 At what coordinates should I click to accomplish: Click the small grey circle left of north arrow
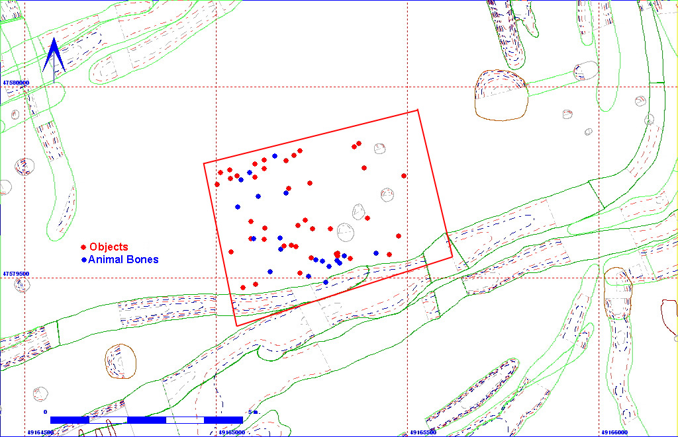pyautogui.click(x=16, y=114)
